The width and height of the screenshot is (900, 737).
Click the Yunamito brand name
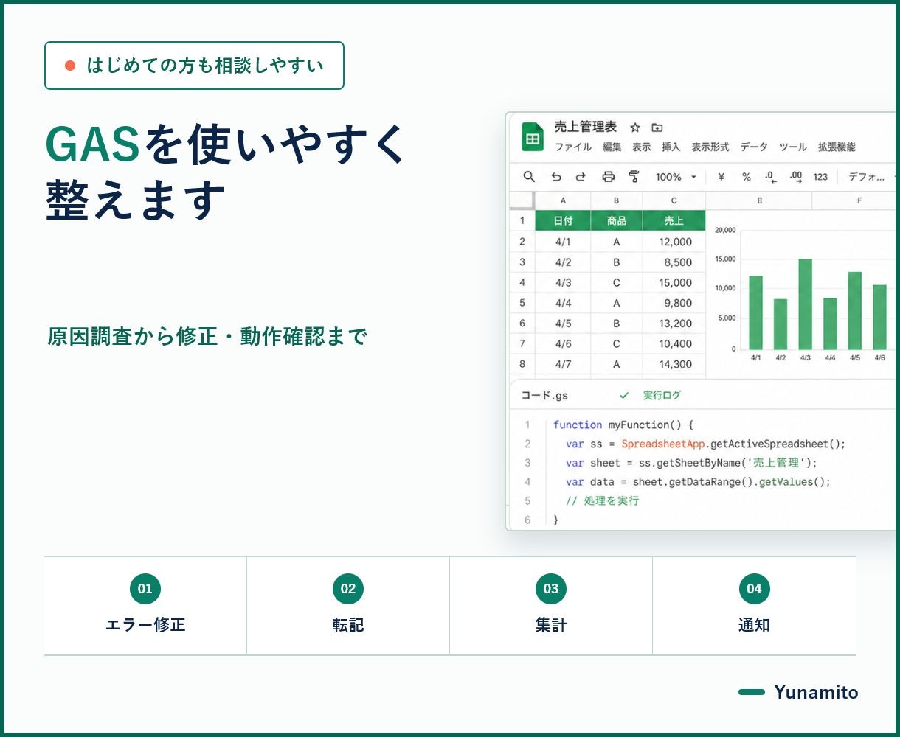tap(816, 692)
